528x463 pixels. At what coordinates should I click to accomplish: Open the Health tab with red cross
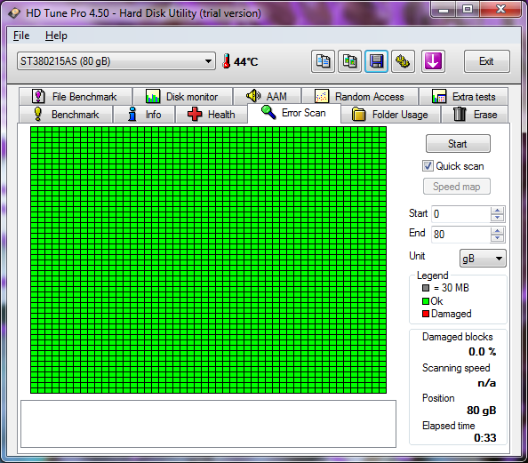[211, 115]
